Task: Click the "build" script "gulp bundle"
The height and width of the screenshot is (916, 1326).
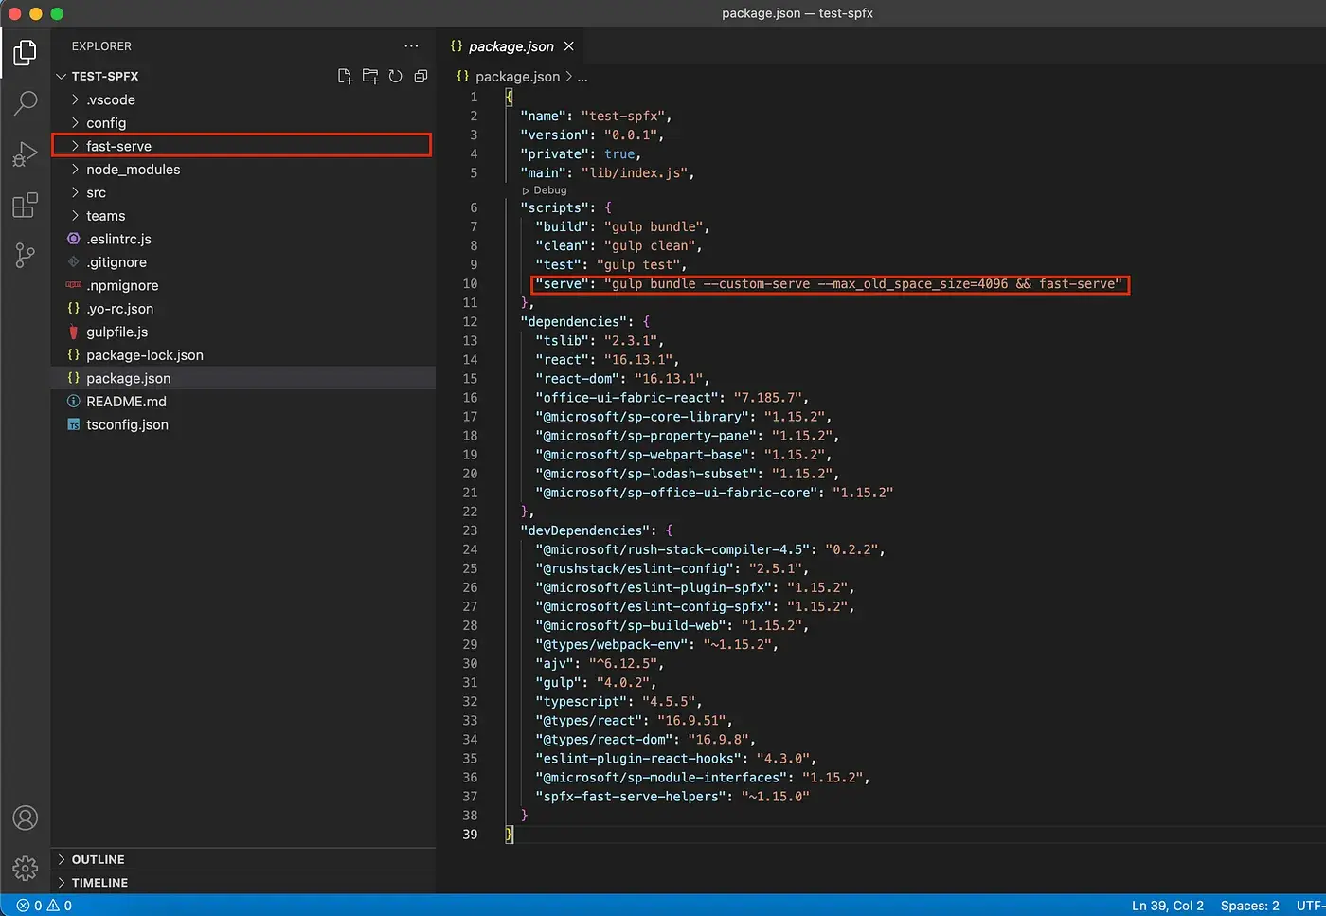Action: point(654,227)
